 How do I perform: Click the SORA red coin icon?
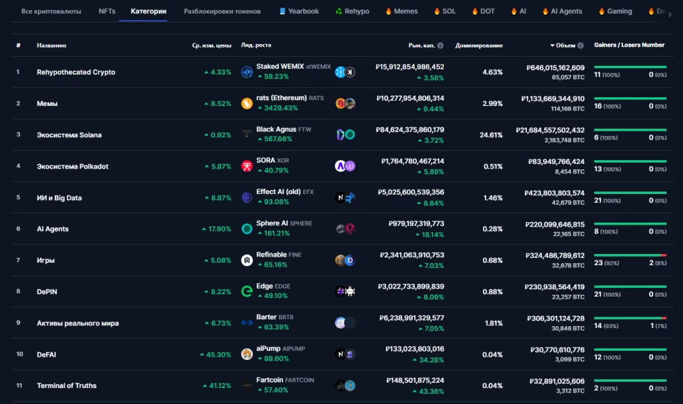pos(247,166)
